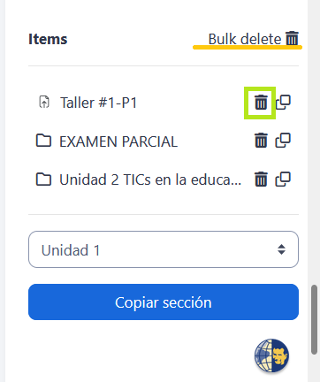
Task: Delete the EXAMEN PARCIAL item
Action: tap(261, 141)
